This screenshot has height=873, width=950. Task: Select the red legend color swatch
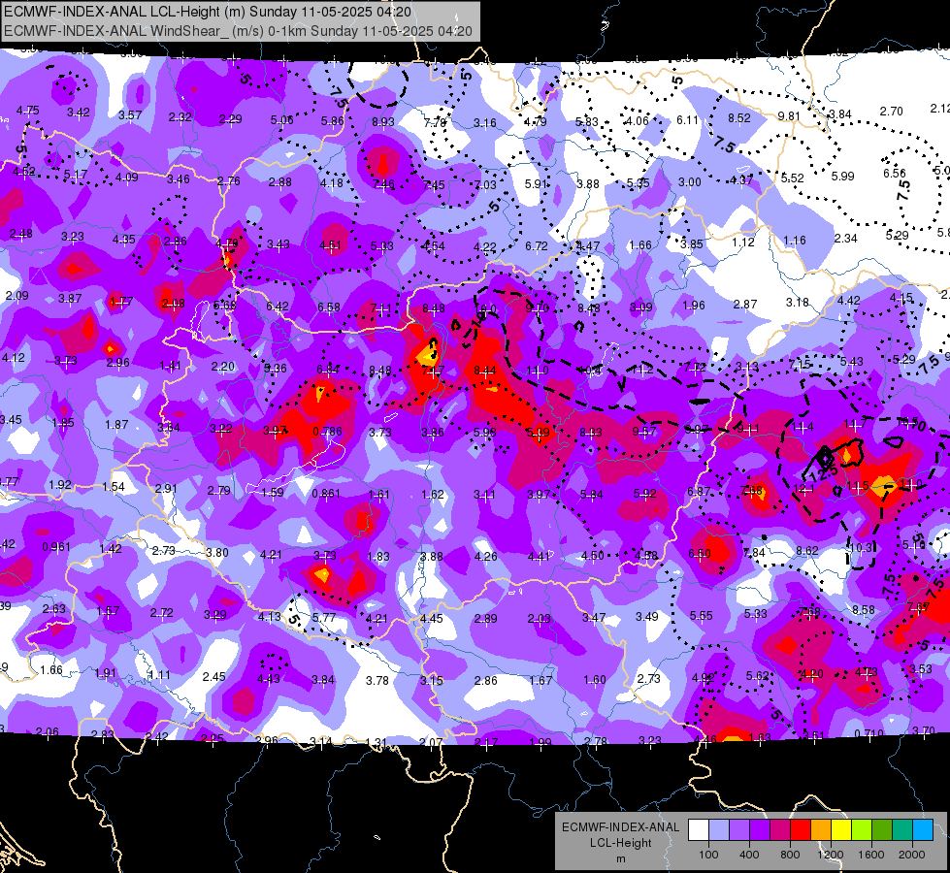[x=801, y=830]
